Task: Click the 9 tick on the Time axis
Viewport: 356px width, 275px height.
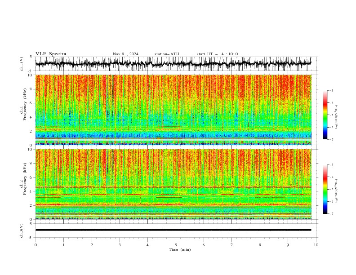Action: pyautogui.click(x=288, y=245)
